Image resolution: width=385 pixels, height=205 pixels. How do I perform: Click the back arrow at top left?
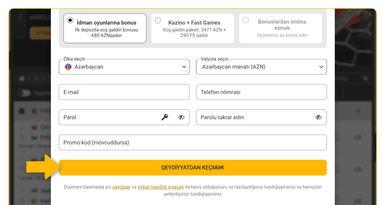pos(20,17)
